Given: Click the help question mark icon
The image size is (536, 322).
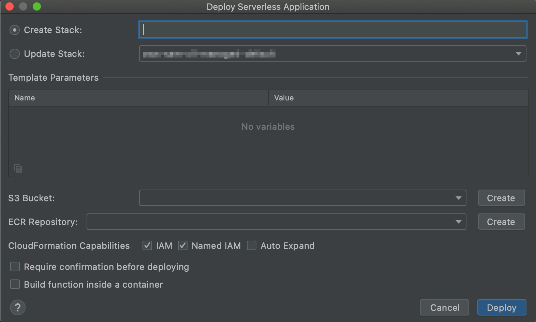Looking at the screenshot, I should 18,308.
